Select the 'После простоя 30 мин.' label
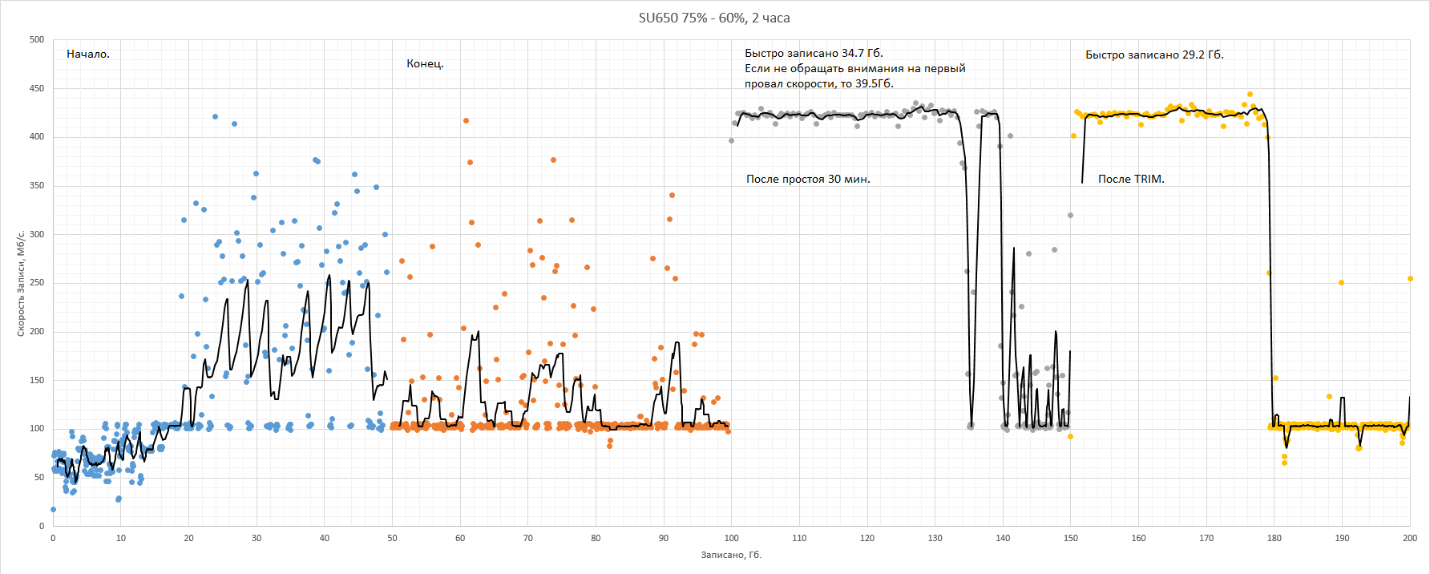This screenshot has width=1430, height=574. (808, 179)
